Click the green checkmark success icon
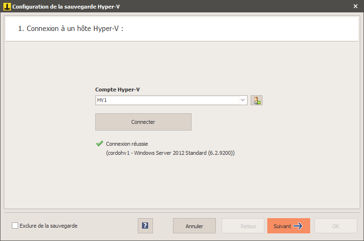Viewport: 364px width, 241px height. point(100,143)
